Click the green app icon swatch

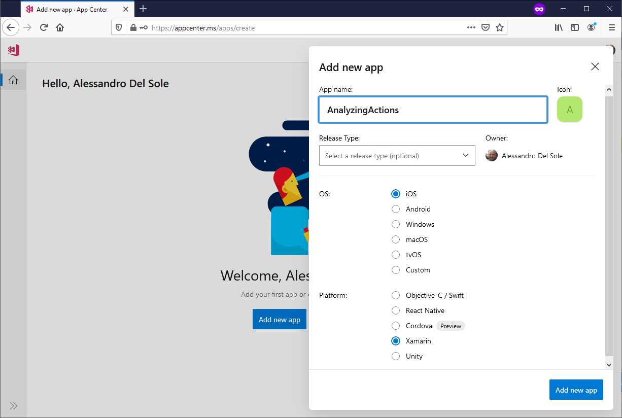[x=569, y=109]
